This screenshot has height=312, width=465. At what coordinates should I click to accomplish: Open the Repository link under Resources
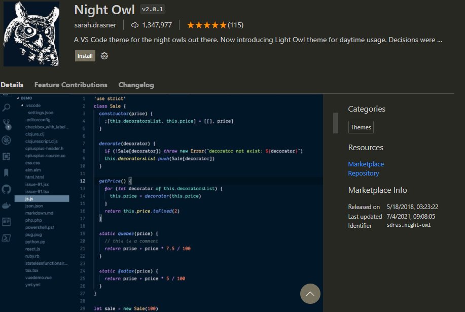[x=364, y=173]
